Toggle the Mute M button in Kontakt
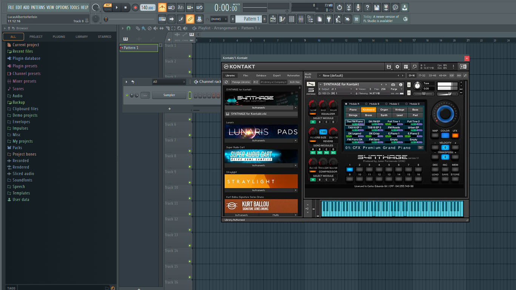 (x=409, y=93)
